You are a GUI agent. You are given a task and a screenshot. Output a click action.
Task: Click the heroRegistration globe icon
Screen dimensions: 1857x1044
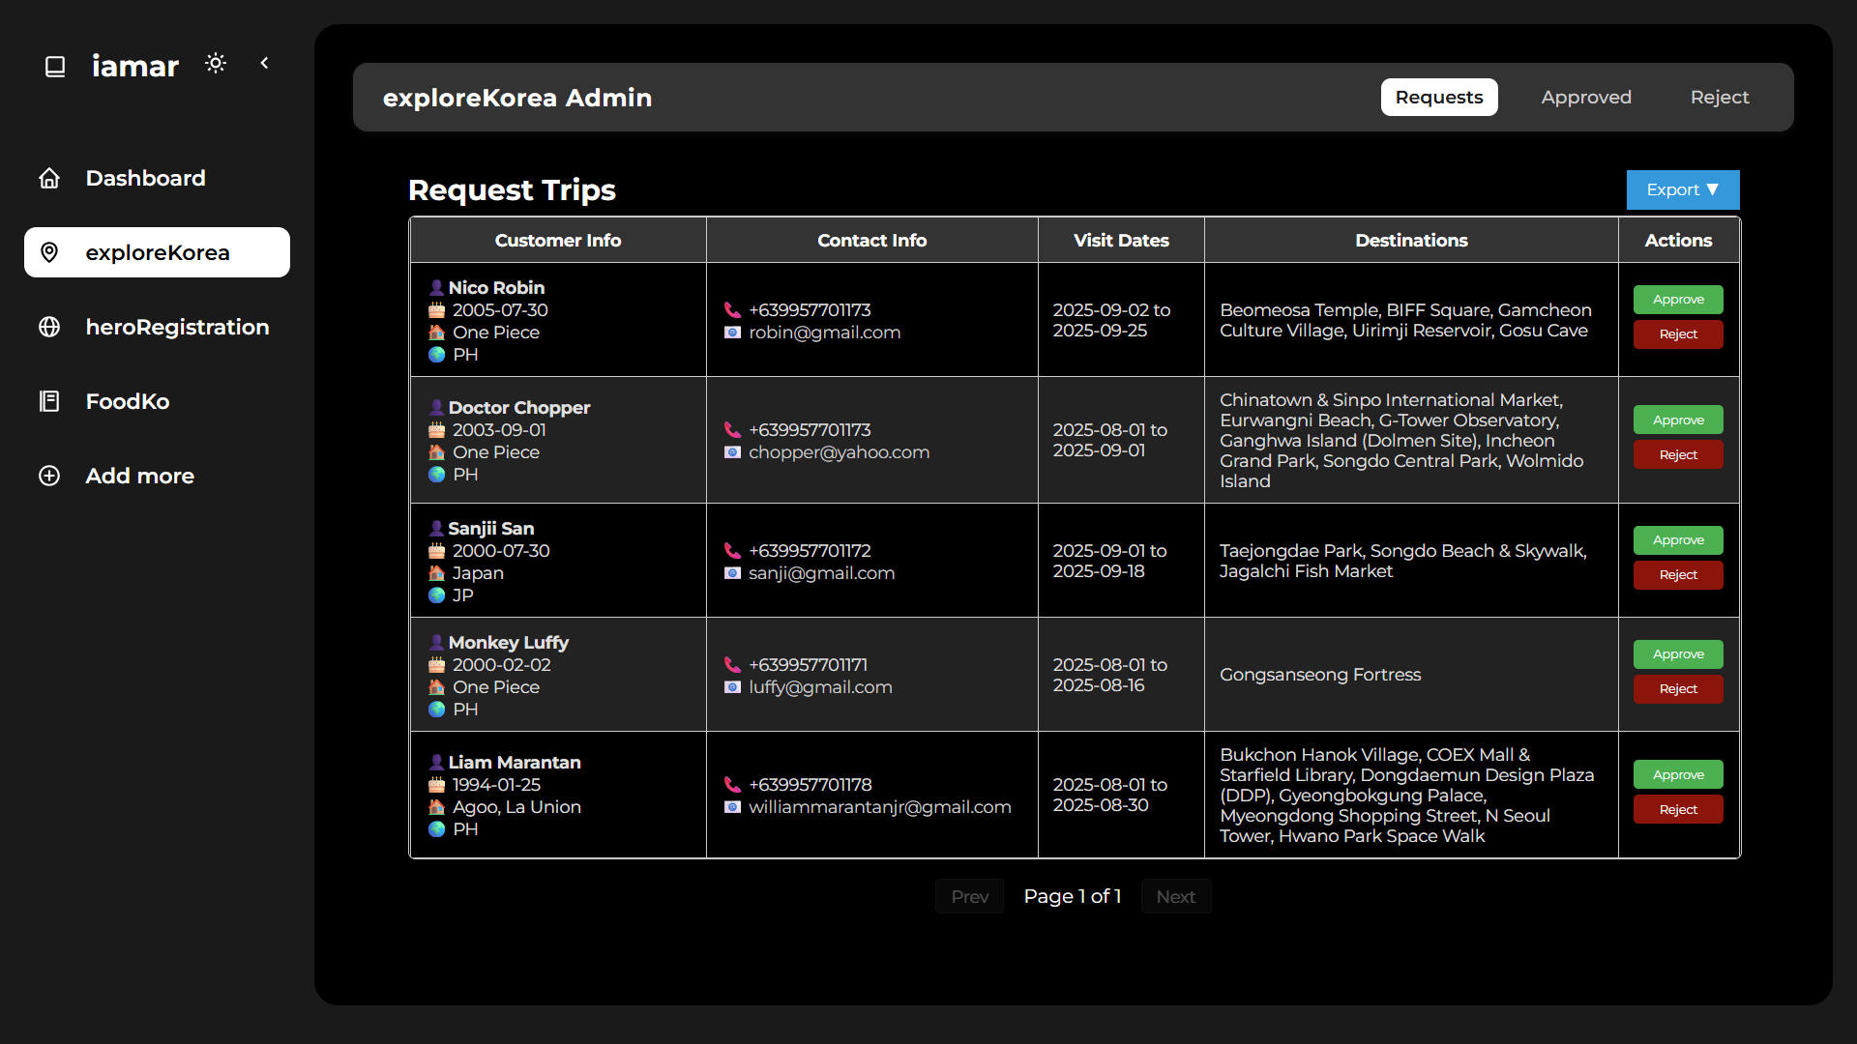point(49,327)
